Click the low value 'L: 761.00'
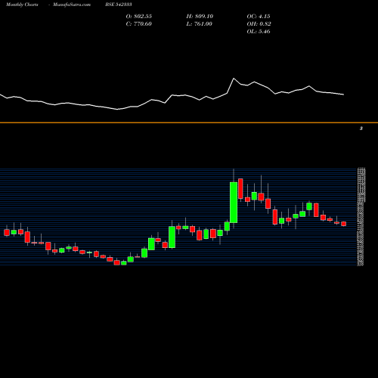The height and width of the screenshot is (378, 378). [x=200, y=24]
